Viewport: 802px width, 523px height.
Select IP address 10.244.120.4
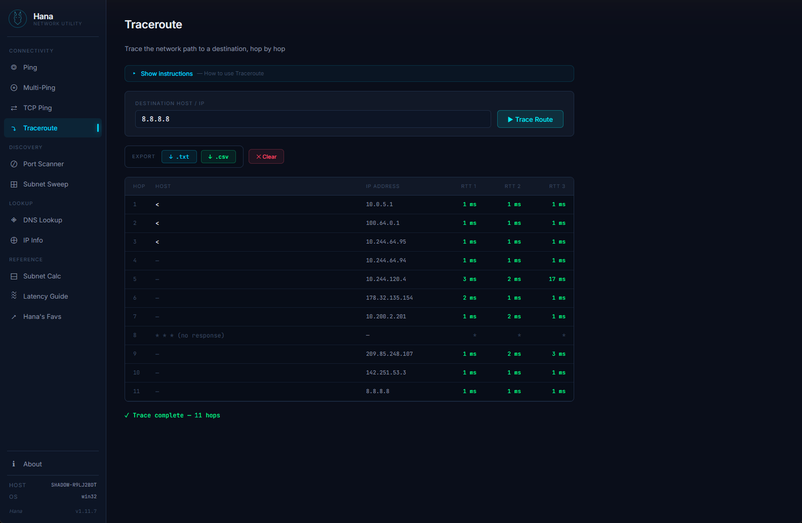click(386, 279)
